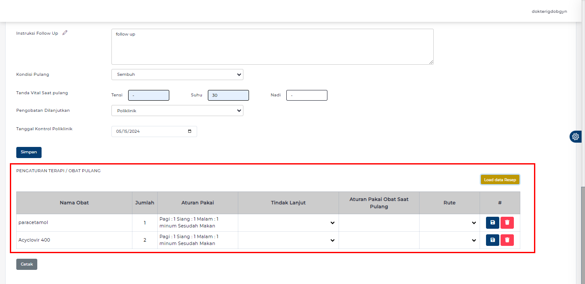Click the Load data Resep button
This screenshot has width=585, height=284.
click(x=500, y=180)
